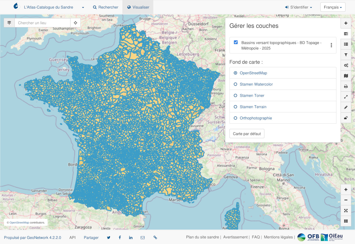Open the Atlas-Catalogue du Sandre dropdown
The image size is (355, 244).
tap(82, 7)
